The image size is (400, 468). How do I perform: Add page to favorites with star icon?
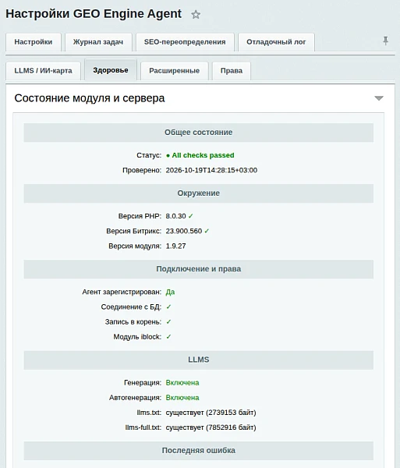coord(196,14)
